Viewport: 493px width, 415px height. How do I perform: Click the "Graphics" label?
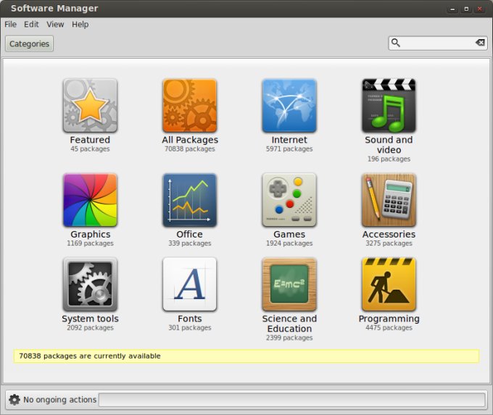pyautogui.click(x=90, y=235)
